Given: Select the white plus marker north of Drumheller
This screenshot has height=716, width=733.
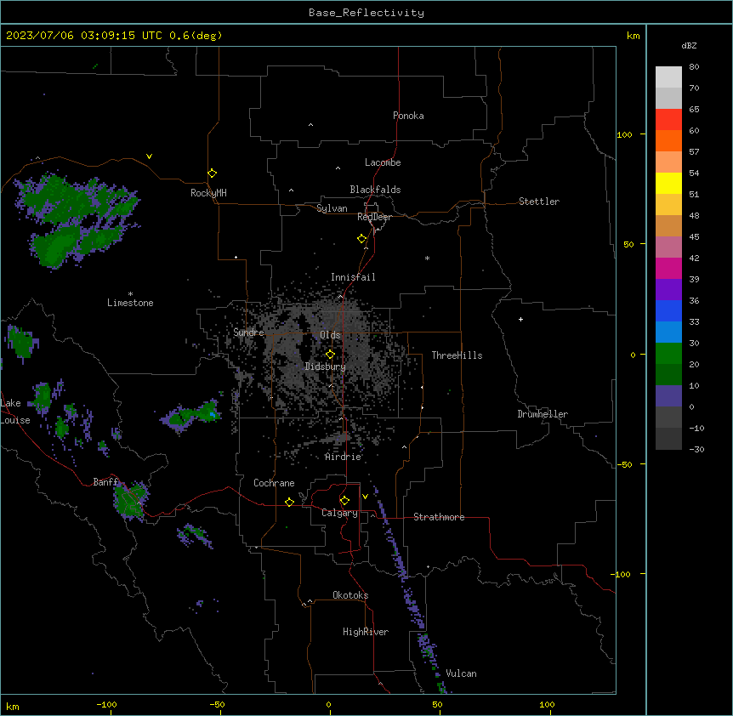Looking at the screenshot, I should [520, 319].
